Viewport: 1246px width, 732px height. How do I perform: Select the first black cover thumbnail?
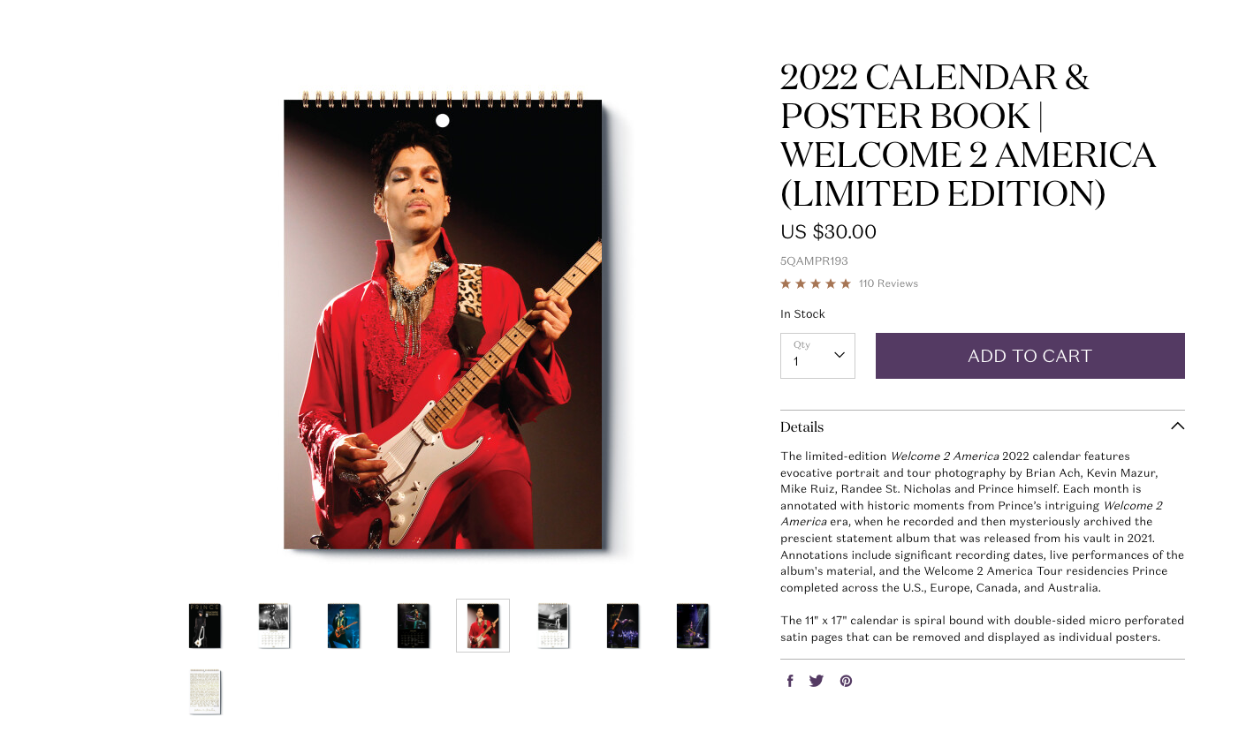coord(205,626)
